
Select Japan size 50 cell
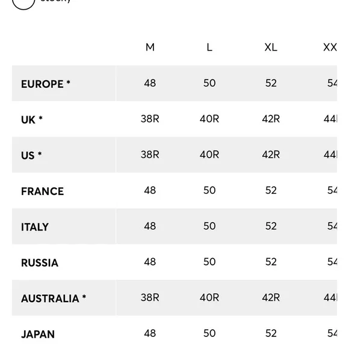(x=209, y=333)
